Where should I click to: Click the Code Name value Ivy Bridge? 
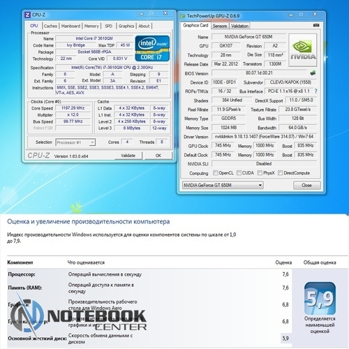76,45
